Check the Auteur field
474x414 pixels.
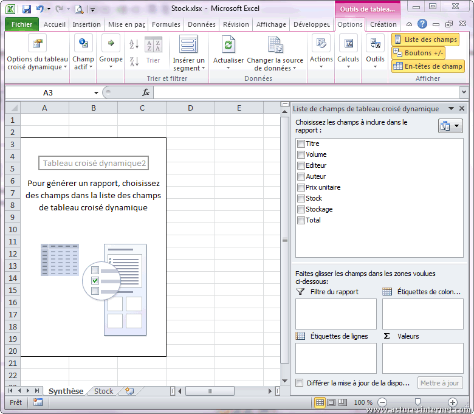pos(301,176)
